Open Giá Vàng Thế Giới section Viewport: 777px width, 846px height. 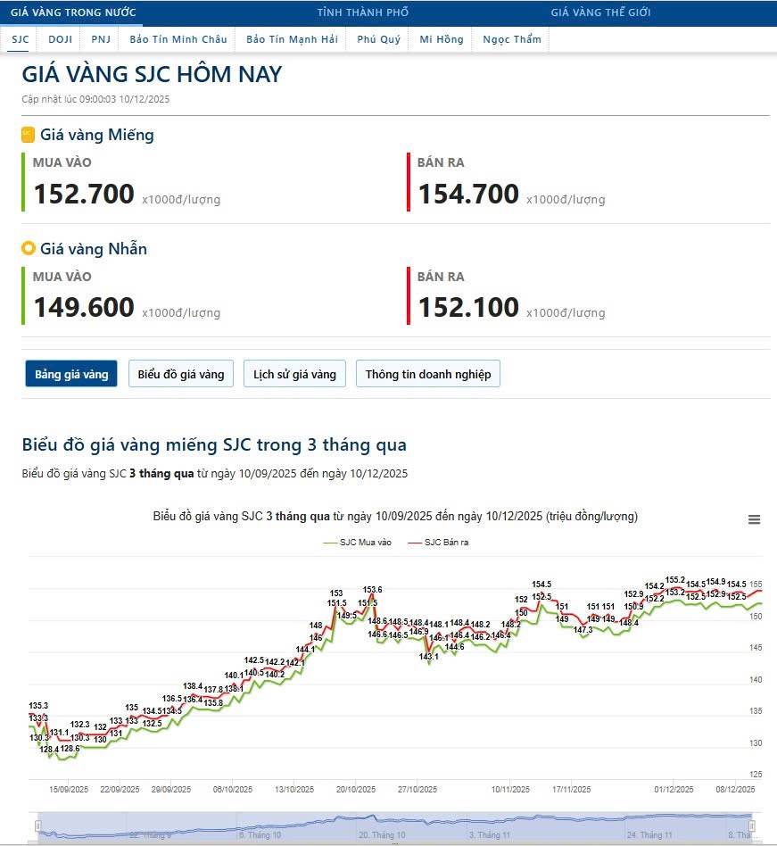tap(600, 12)
